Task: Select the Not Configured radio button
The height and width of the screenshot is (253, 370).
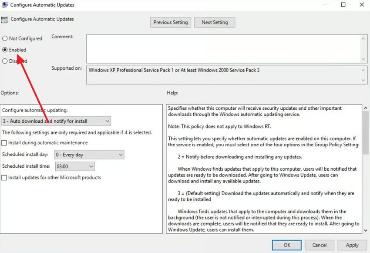Action: click(x=5, y=38)
